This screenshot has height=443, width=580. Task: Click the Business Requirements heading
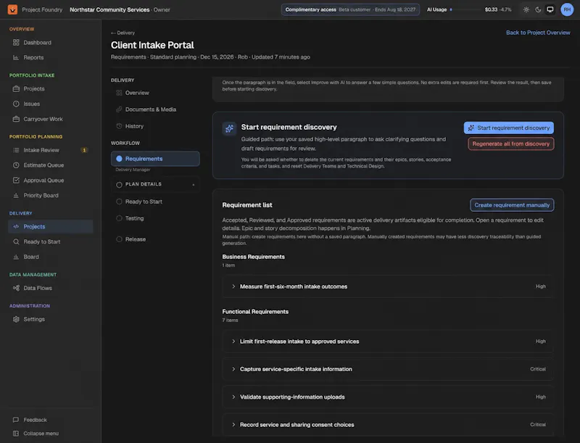[253, 257]
